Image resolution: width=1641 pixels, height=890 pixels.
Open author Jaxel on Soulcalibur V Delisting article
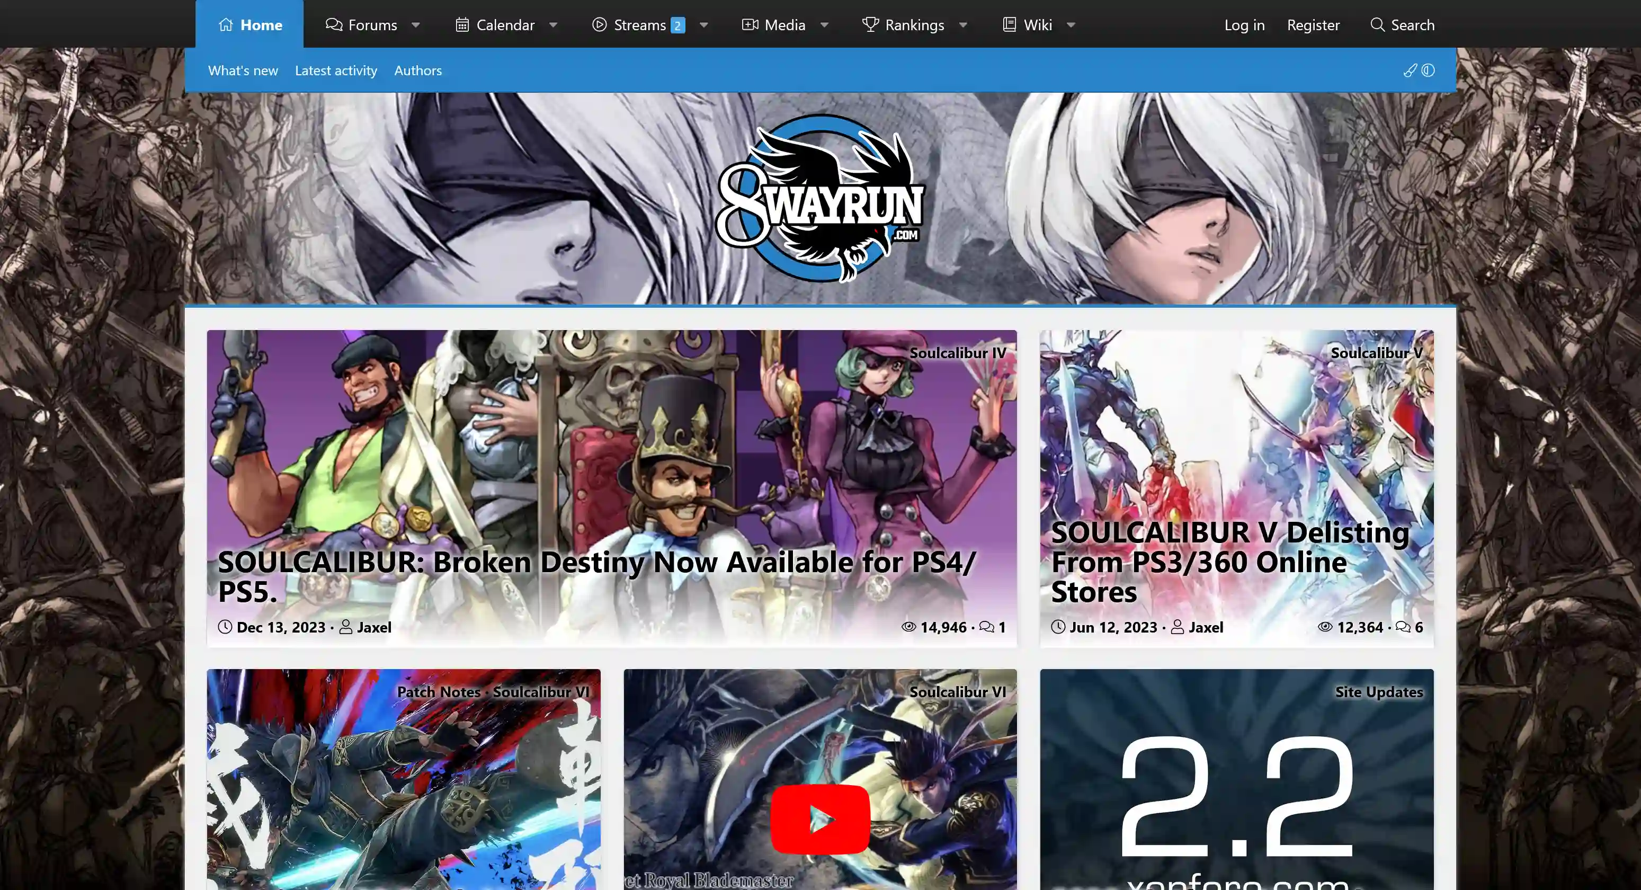coord(1206,627)
